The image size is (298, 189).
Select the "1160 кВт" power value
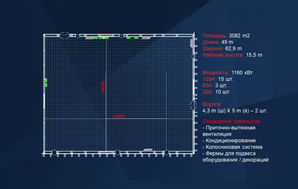[242, 73]
